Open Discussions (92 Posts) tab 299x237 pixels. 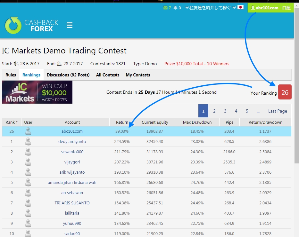(x=68, y=75)
